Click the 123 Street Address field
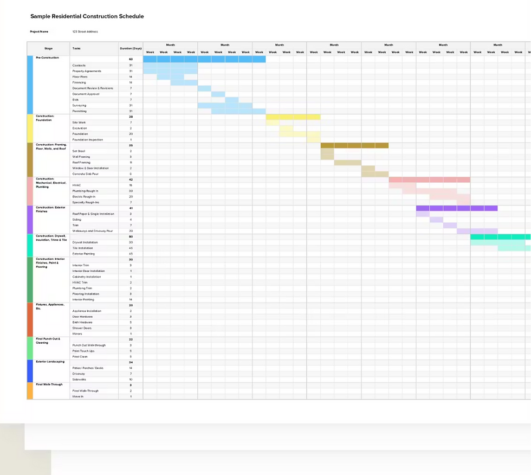 pos(85,31)
